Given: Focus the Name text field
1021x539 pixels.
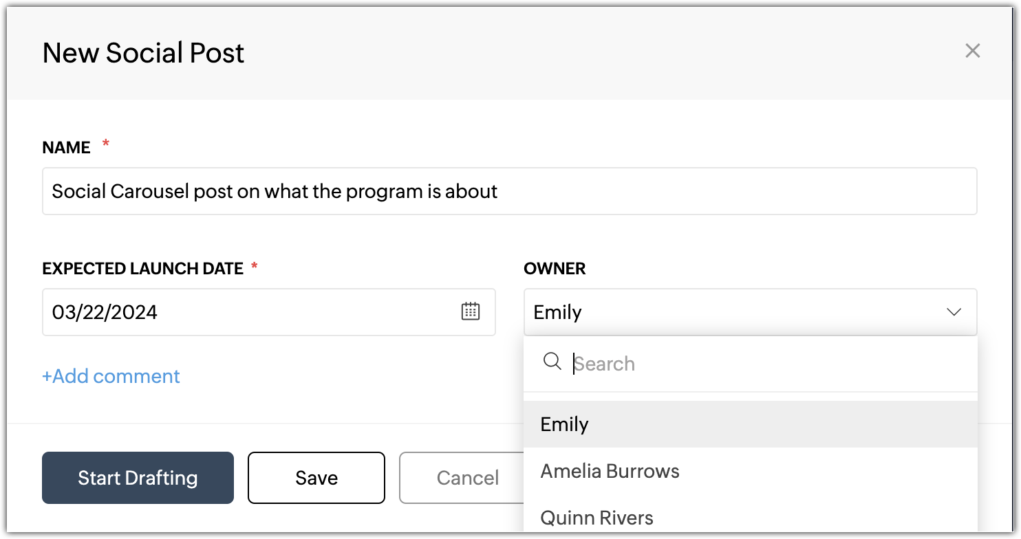Looking at the screenshot, I should pyautogui.click(x=509, y=191).
